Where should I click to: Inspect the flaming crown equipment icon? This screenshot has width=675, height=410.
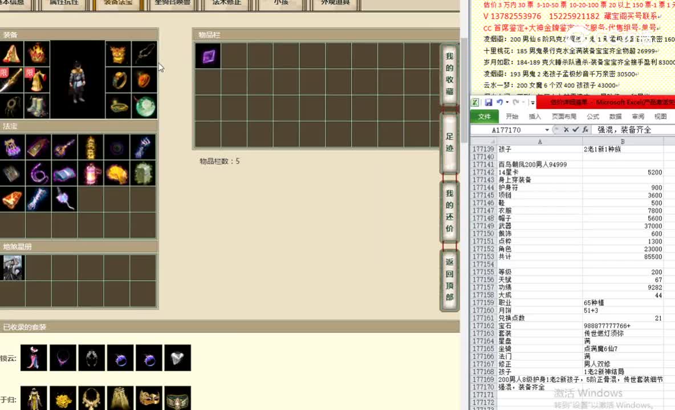coord(37,54)
